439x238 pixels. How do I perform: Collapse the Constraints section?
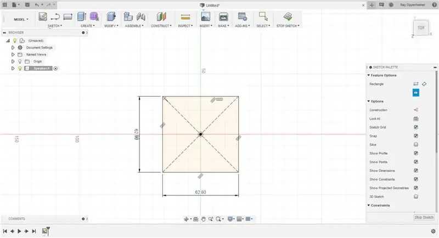(x=368, y=205)
